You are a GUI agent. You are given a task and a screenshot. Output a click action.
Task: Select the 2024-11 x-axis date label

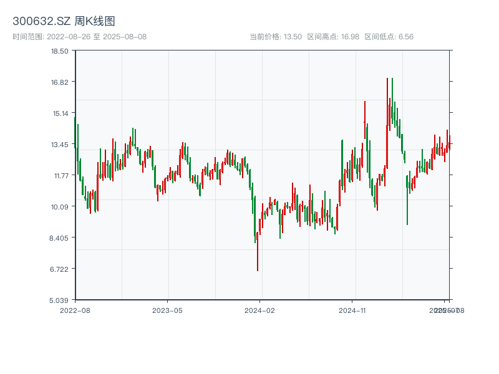(352, 310)
